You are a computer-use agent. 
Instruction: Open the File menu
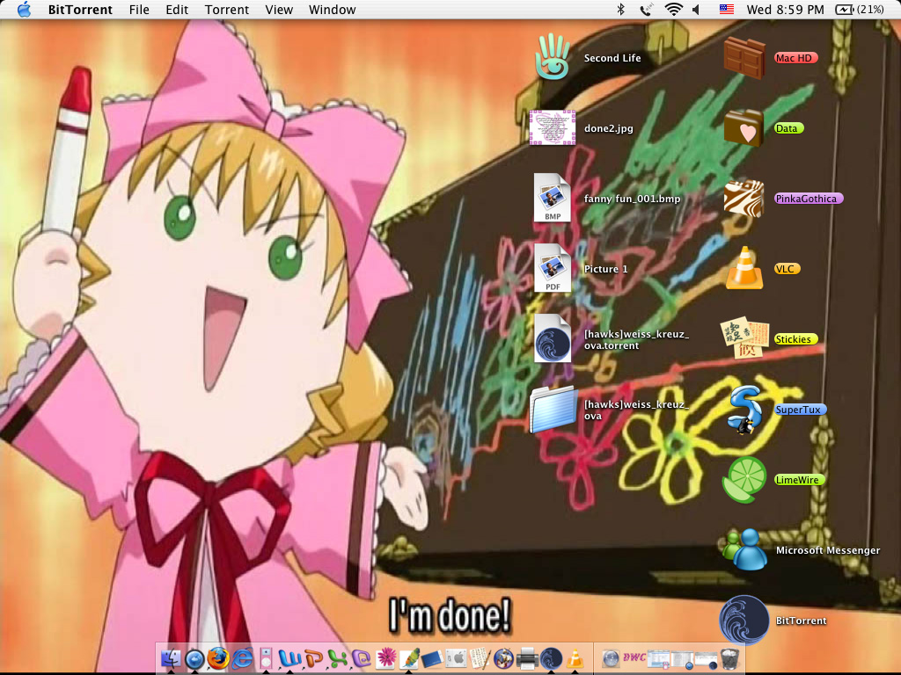139,10
